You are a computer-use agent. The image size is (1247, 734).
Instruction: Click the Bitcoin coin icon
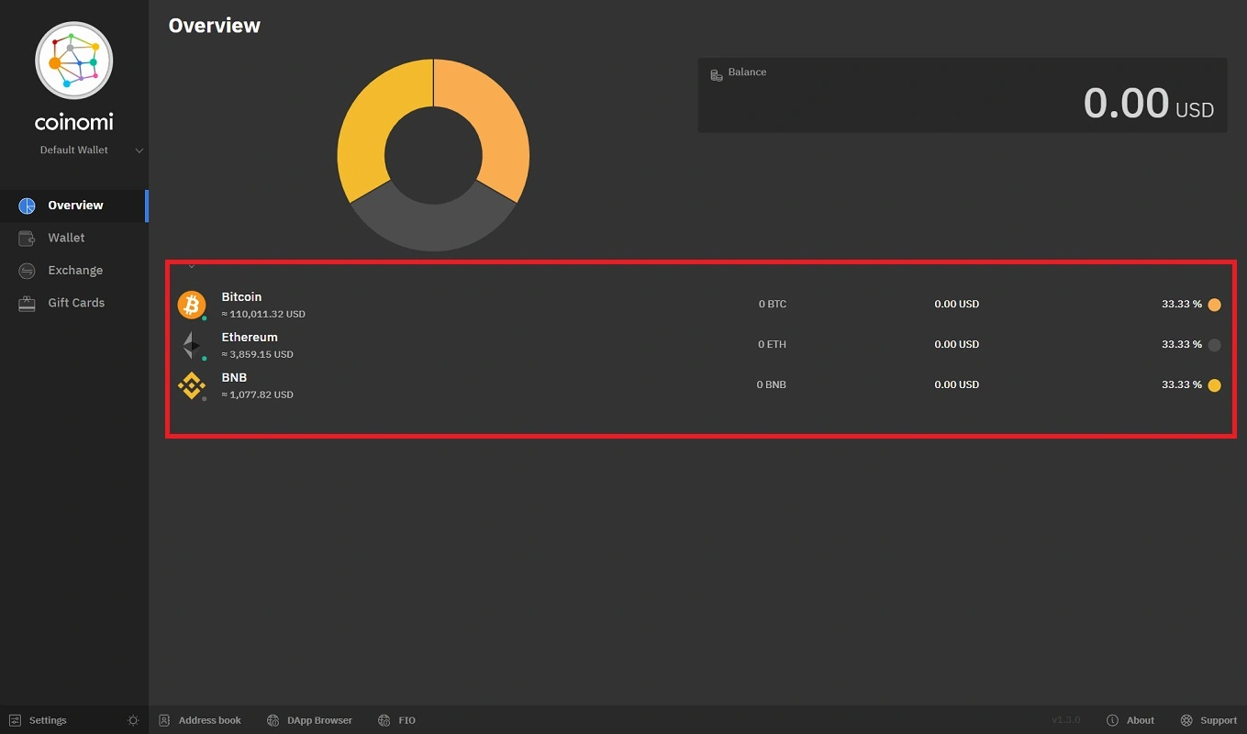pyautogui.click(x=192, y=305)
